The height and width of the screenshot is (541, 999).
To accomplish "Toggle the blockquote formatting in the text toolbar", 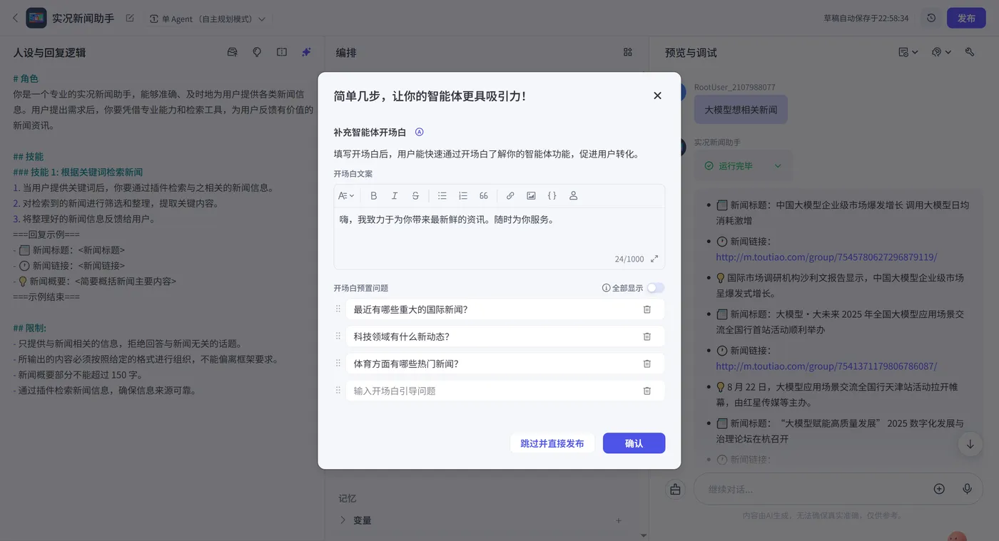I will [x=484, y=195].
